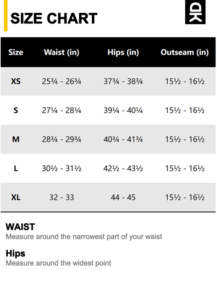
Task: Click the yellow accent bar beside title
Action: point(5,16)
